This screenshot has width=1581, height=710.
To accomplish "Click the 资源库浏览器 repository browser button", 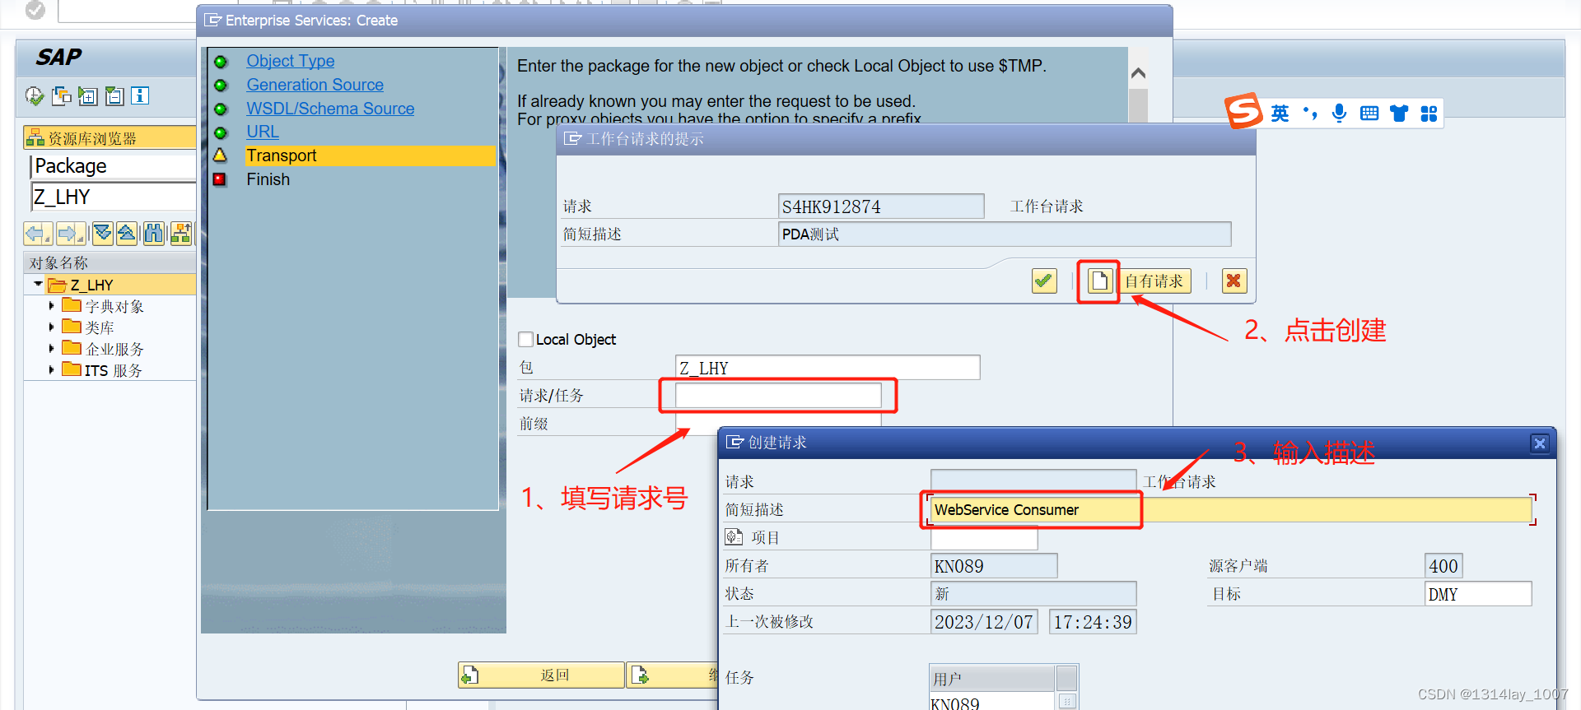I will pos(110,138).
